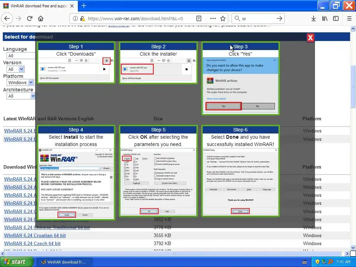
Task: Click the horizontal scrollbar thumb
Action: pos(173,253)
